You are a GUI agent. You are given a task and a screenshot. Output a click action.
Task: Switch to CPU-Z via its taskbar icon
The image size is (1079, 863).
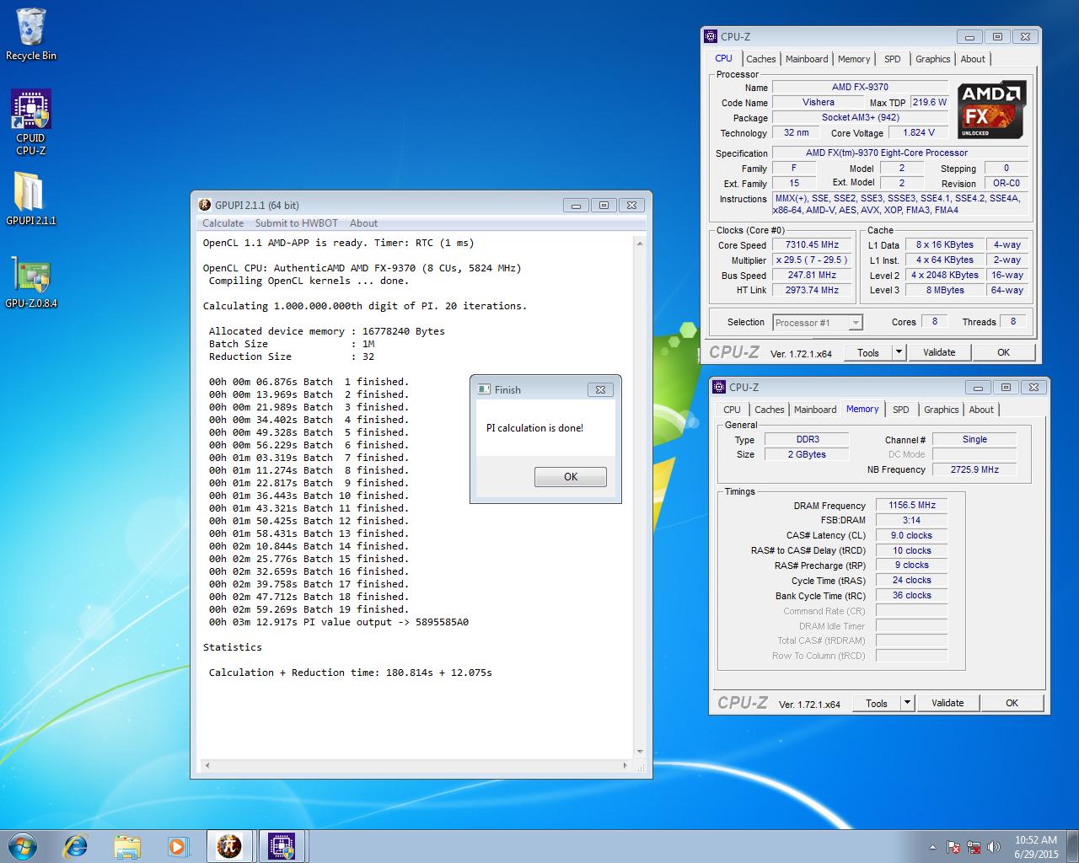tap(282, 845)
